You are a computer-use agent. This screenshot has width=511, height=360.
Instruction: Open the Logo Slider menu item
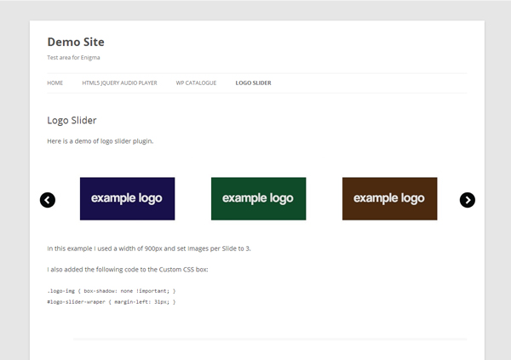pyautogui.click(x=253, y=83)
